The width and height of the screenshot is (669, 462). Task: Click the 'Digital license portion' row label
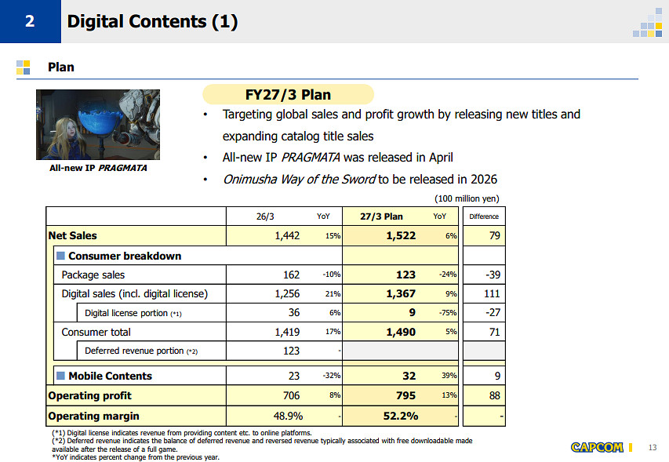coord(133,313)
